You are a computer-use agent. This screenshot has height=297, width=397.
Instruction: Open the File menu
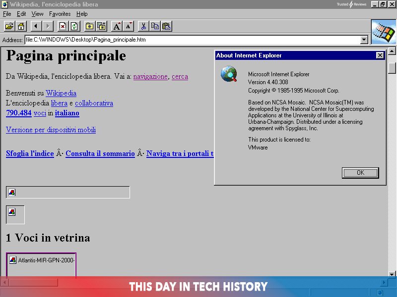7,14
